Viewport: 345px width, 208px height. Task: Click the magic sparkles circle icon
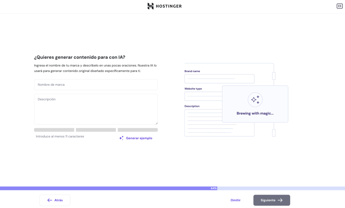coord(255,100)
